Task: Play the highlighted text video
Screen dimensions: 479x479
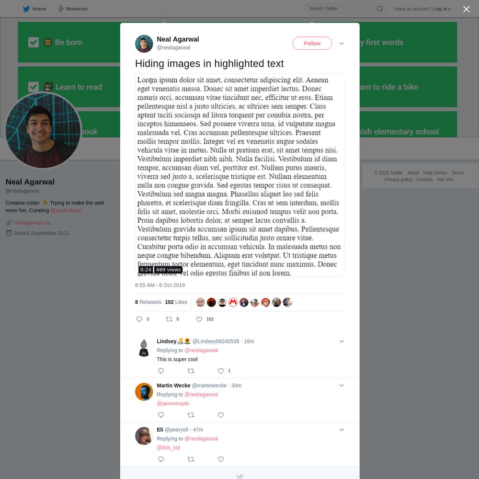Action: click(x=240, y=175)
